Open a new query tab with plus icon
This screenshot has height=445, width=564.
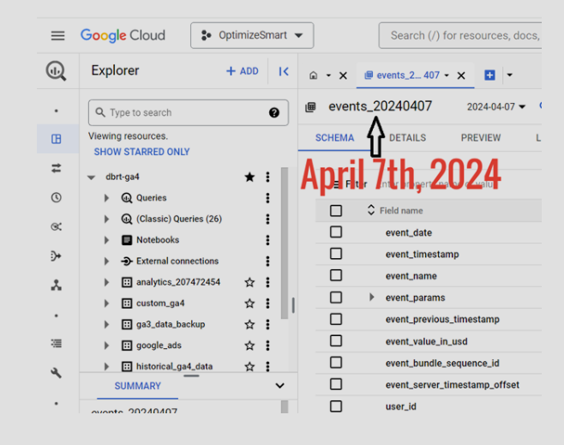coord(489,75)
